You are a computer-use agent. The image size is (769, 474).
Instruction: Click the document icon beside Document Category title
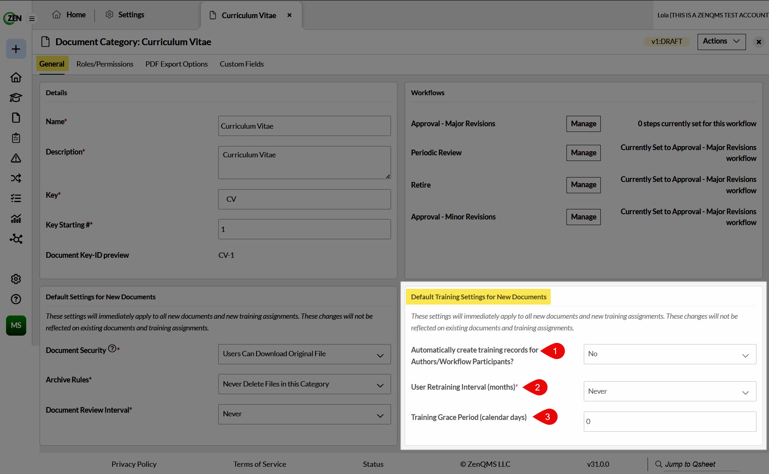46,42
